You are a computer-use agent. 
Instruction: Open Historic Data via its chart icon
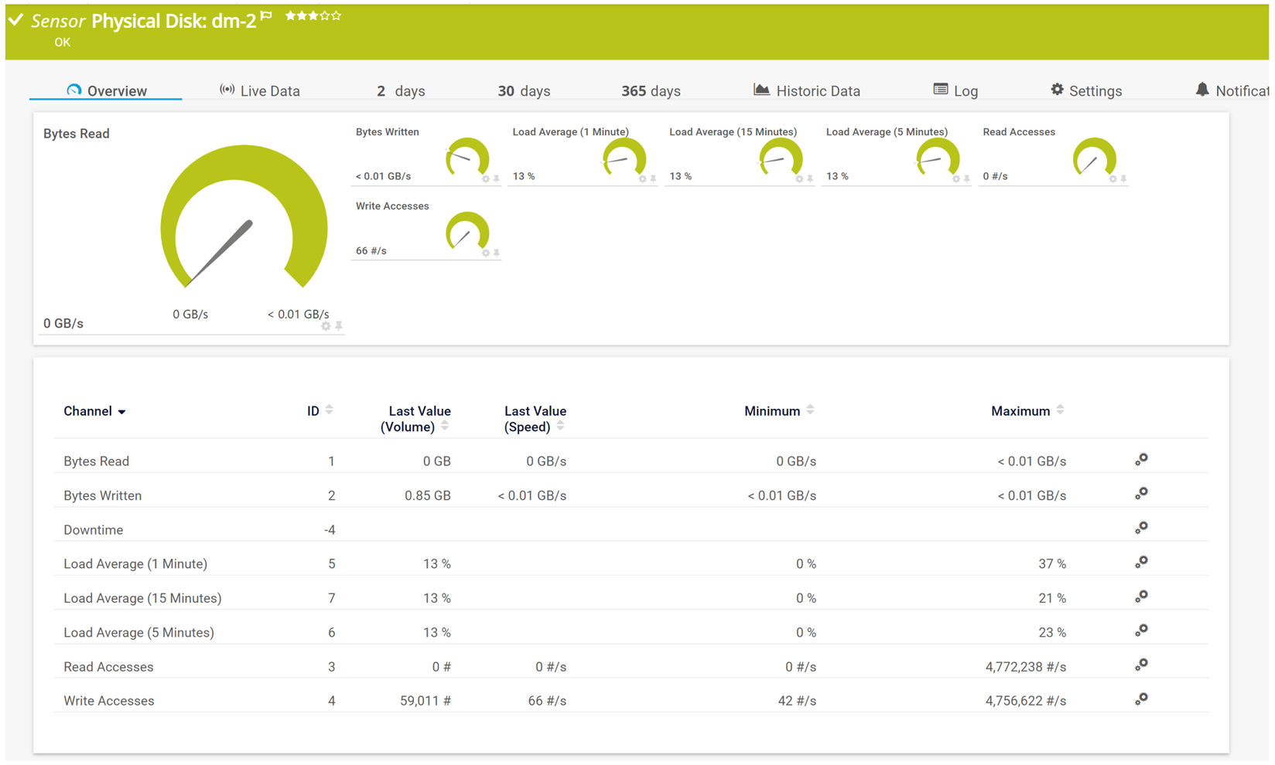pyautogui.click(x=761, y=90)
